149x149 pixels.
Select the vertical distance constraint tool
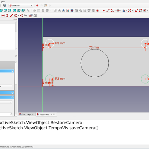click(7, 16)
